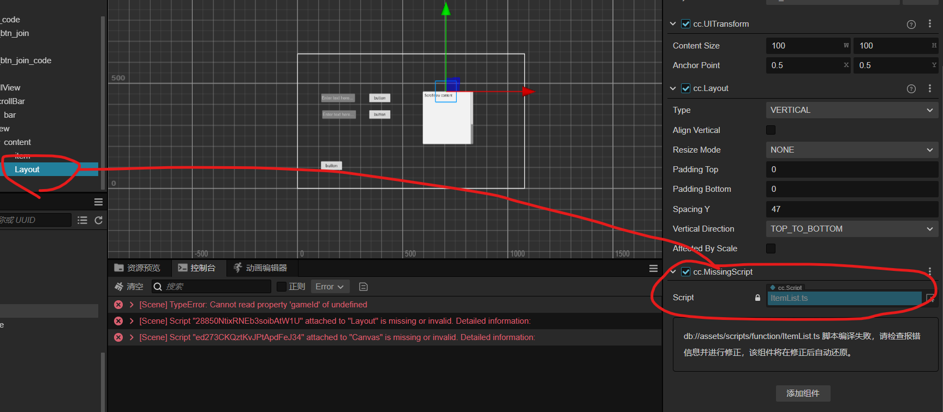This screenshot has height=412, width=943.
Task: Click the blue square plane gizmo handle
Action: pyautogui.click(x=453, y=84)
